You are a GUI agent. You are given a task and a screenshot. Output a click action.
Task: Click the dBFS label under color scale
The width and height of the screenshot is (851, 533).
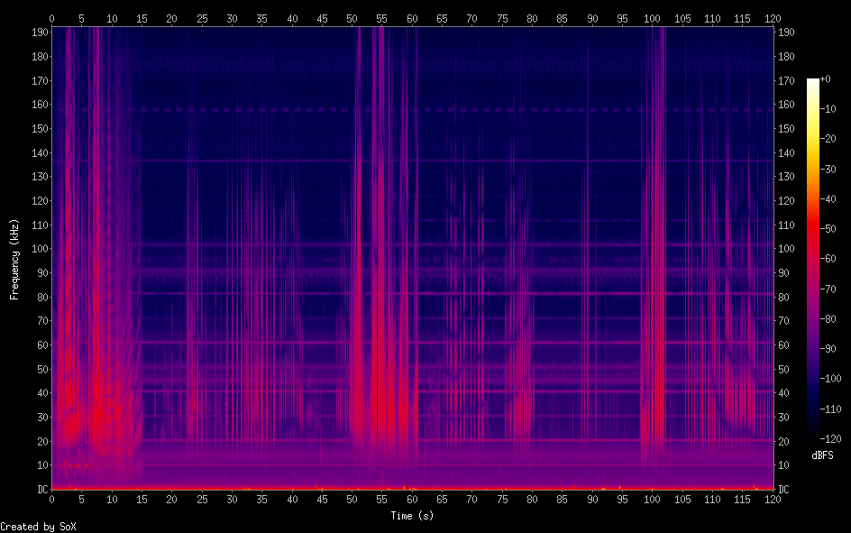(x=821, y=455)
